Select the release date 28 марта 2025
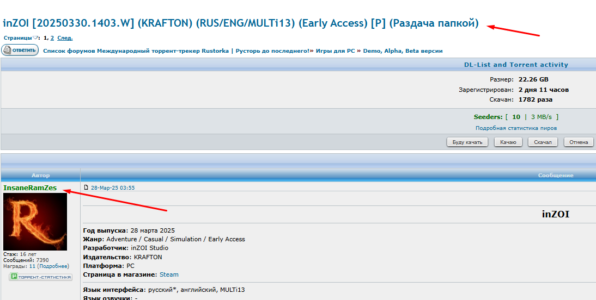 (x=153, y=230)
